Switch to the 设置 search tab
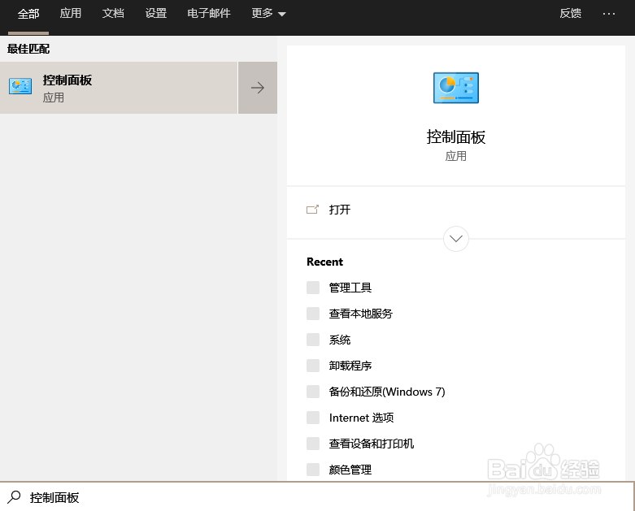 156,13
